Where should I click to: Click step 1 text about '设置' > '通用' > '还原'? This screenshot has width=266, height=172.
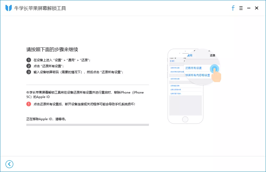(x=62, y=60)
